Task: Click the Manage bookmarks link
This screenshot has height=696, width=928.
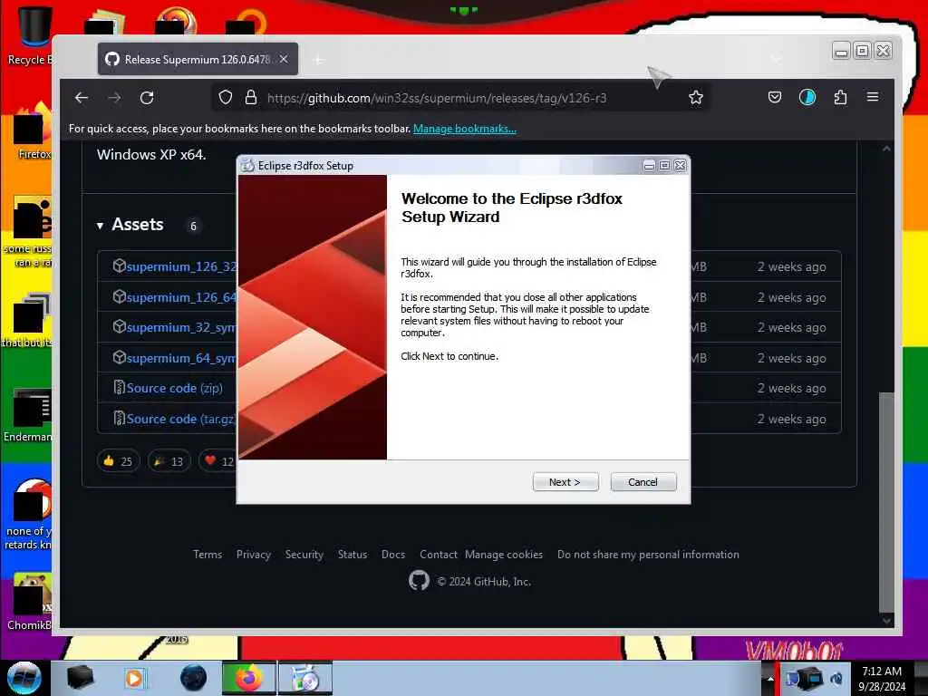Action: pos(465,129)
